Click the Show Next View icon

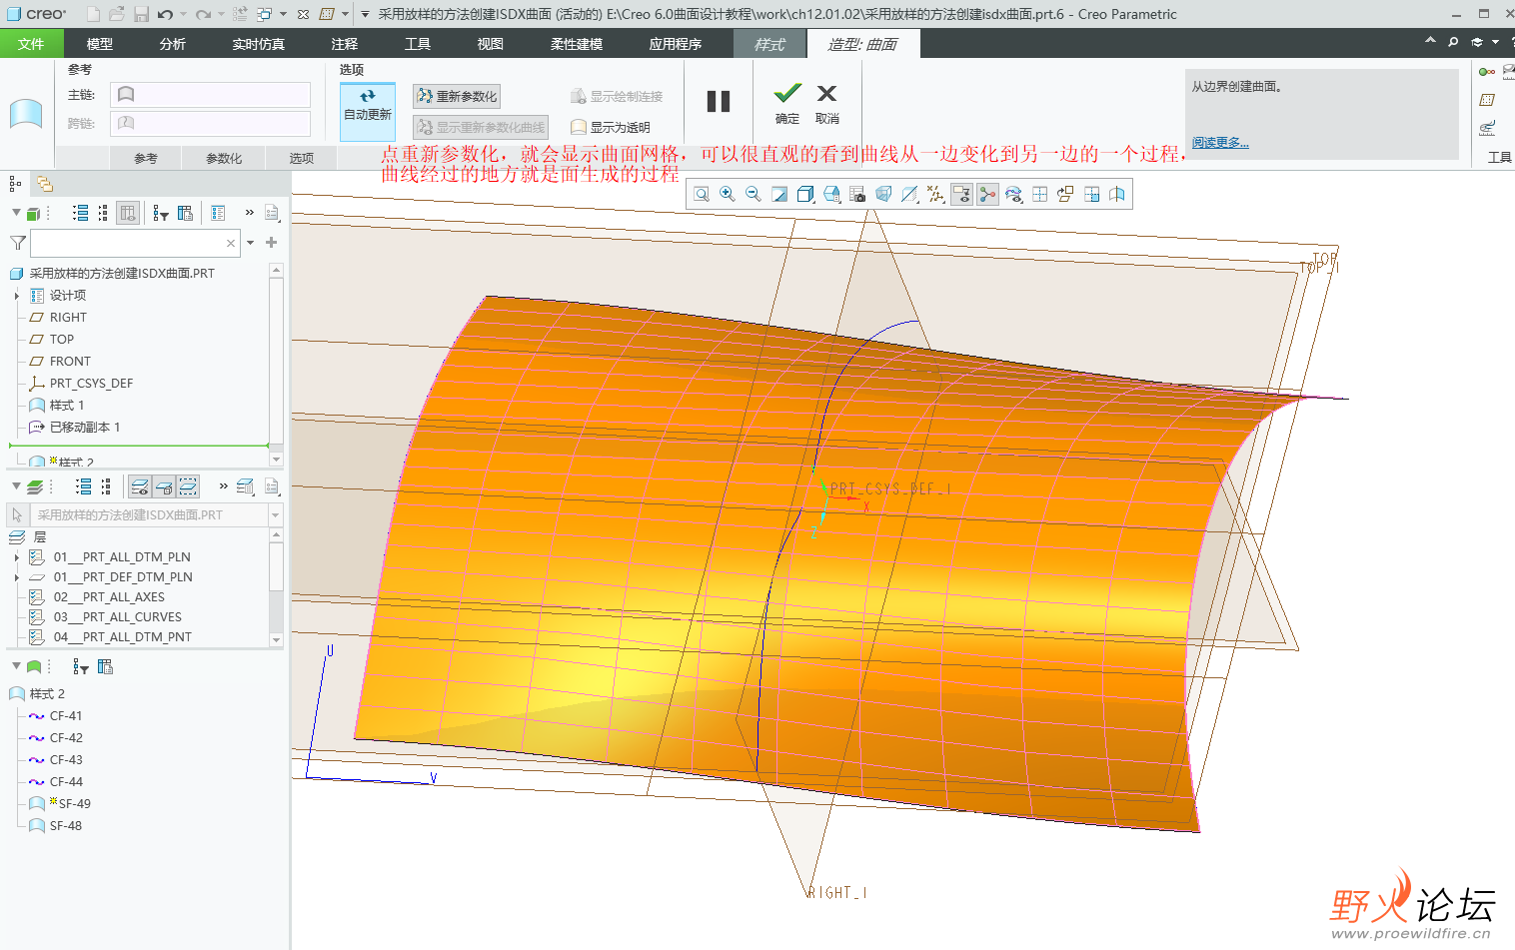point(1091,194)
